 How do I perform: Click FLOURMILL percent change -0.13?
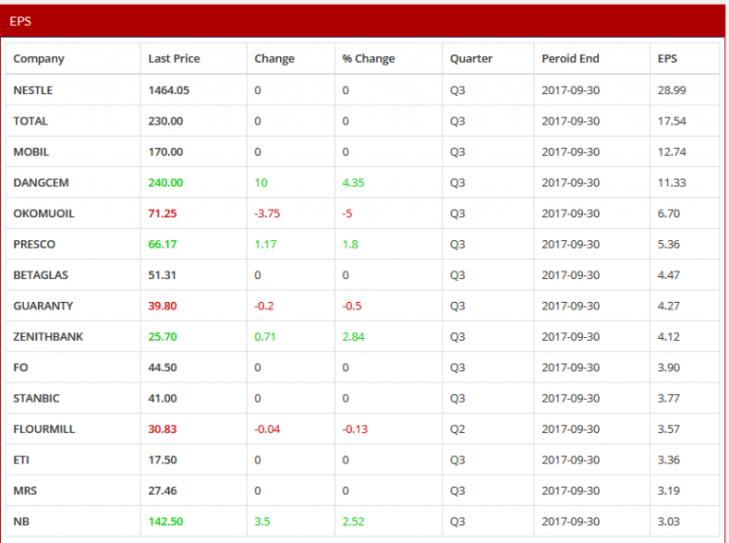point(355,429)
